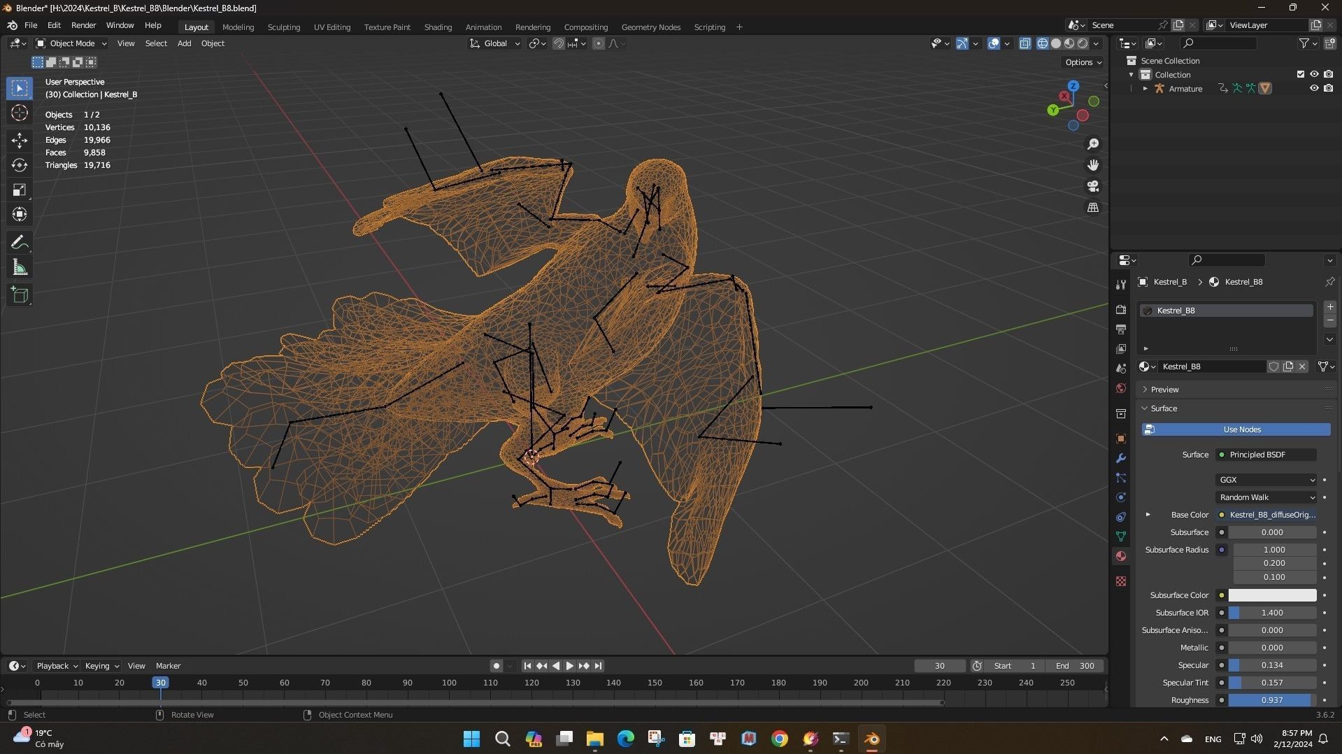The height and width of the screenshot is (754, 1342).
Task: Open Object Mode dropdown
Action: click(x=71, y=43)
